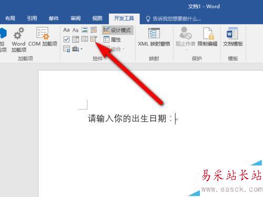Insert repeating section content control
Screen dimensions: 263x197
(66, 49)
